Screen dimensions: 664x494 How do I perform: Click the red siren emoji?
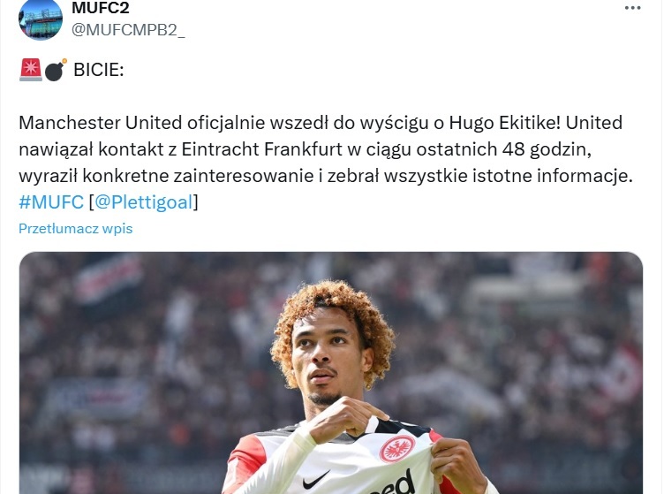click(31, 70)
